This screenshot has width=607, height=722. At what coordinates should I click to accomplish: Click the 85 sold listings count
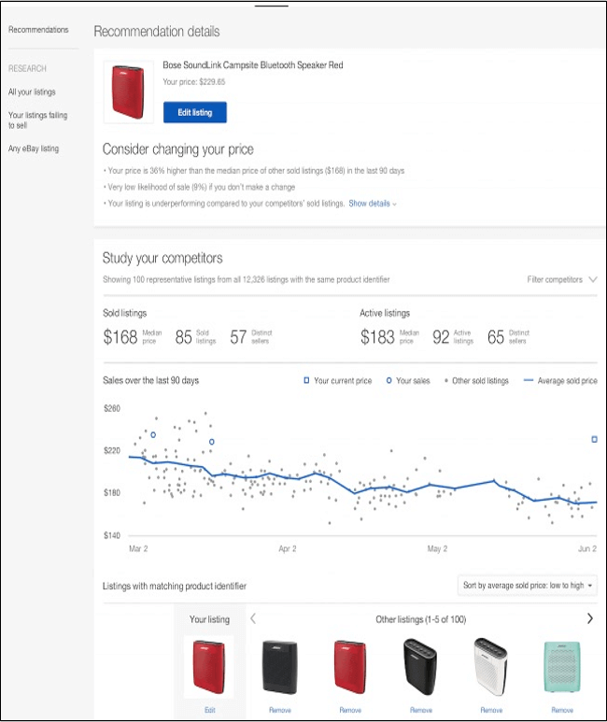coord(183,336)
